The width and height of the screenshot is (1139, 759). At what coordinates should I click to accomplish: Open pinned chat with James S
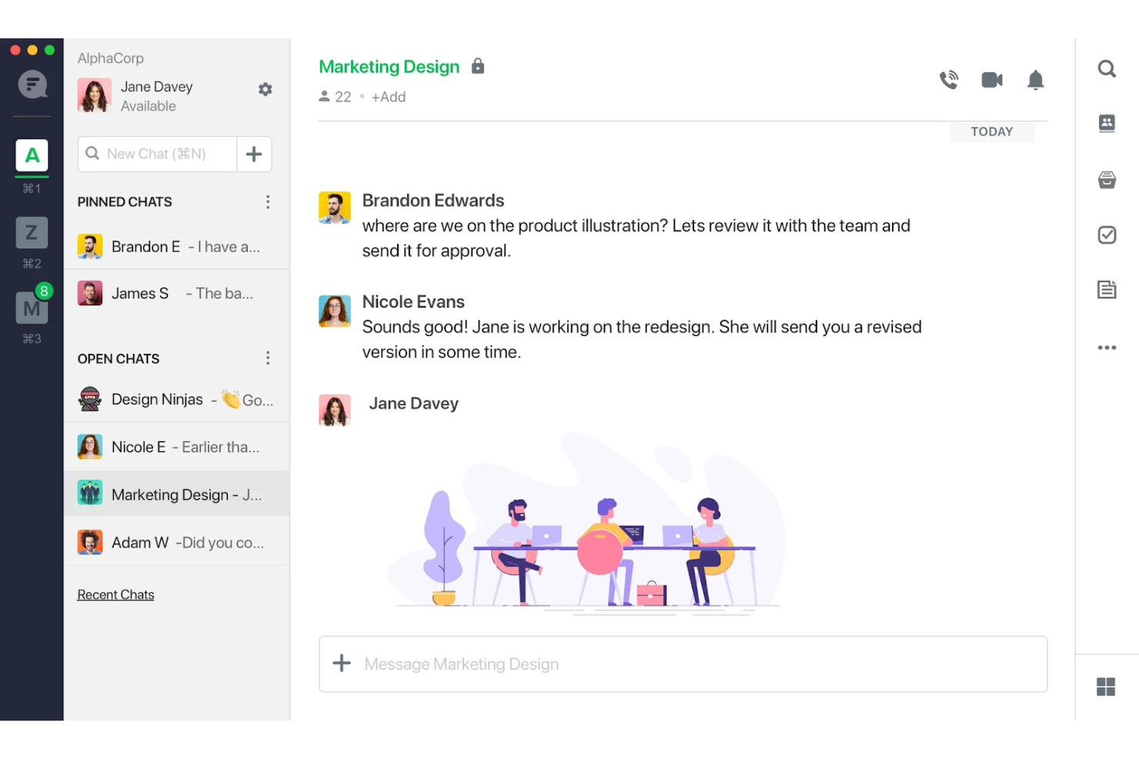click(x=176, y=293)
